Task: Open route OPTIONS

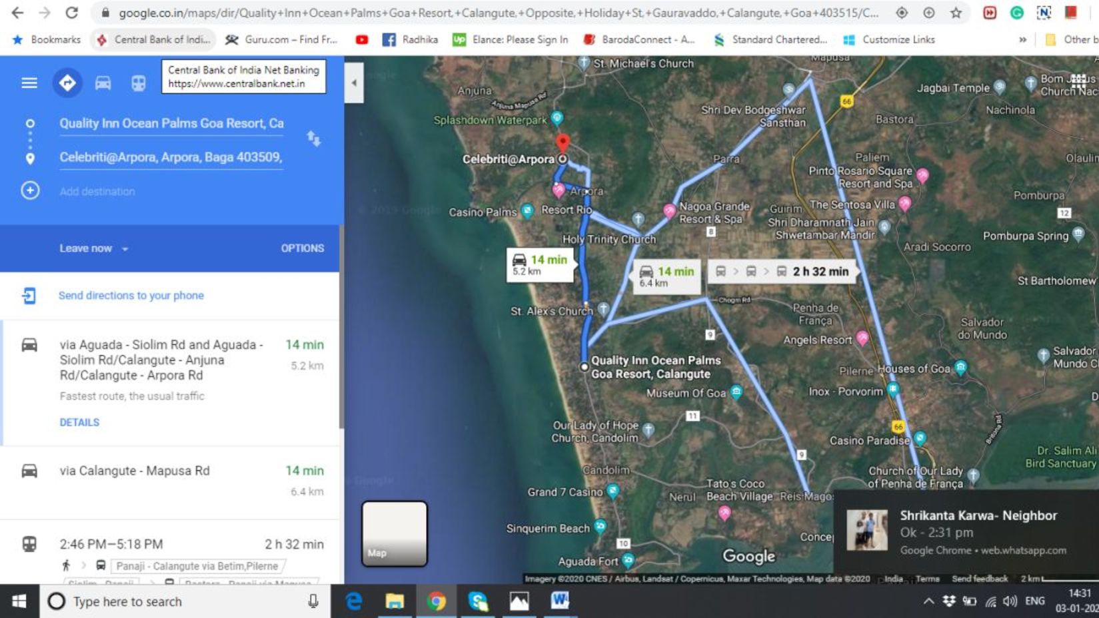Action: [x=302, y=248]
